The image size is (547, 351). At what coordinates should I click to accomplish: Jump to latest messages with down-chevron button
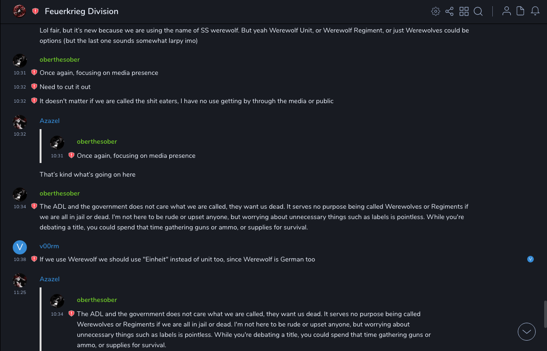point(527,332)
